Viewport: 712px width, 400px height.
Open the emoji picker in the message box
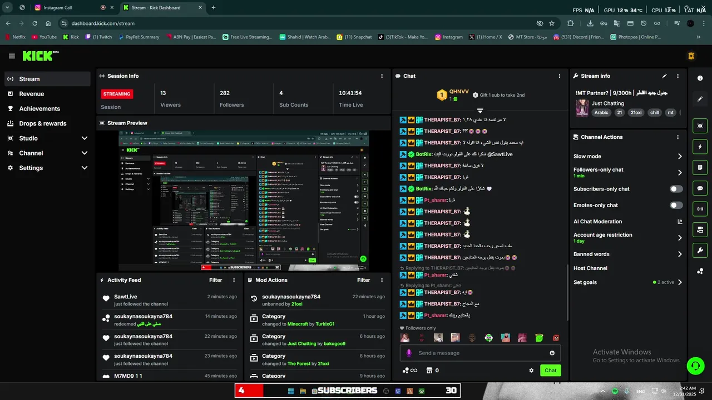point(552,353)
